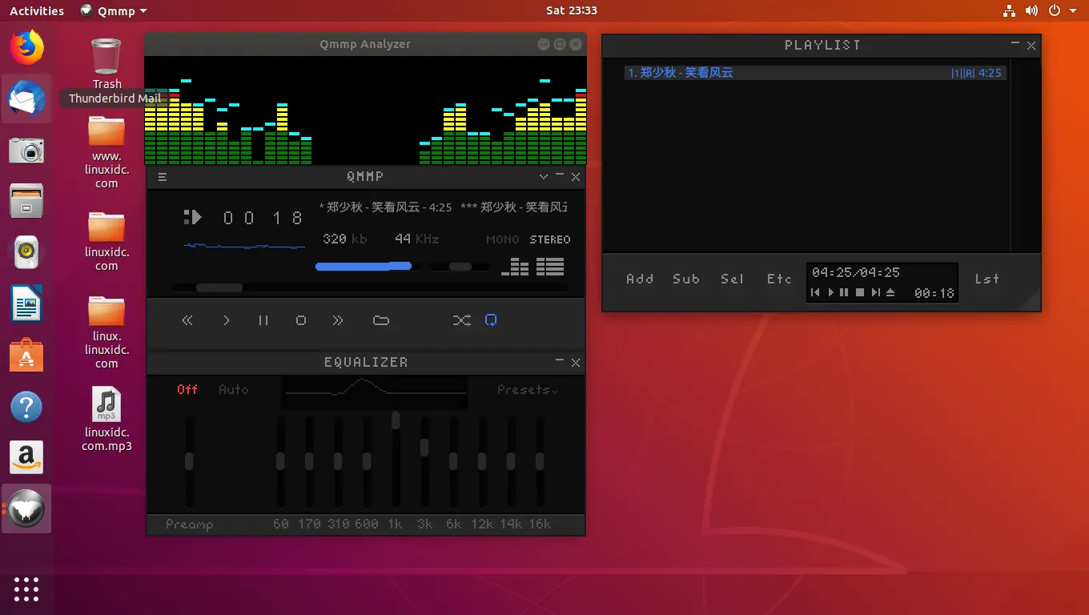
Task: Open the playlist Etc menu
Action: point(779,279)
